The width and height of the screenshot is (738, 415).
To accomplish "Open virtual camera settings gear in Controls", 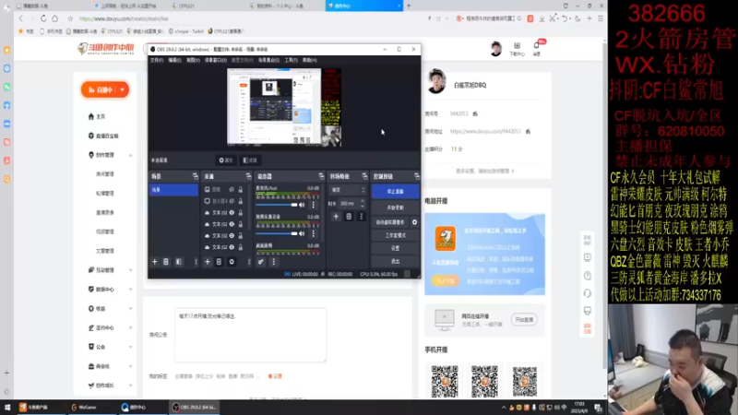I will pos(414,222).
